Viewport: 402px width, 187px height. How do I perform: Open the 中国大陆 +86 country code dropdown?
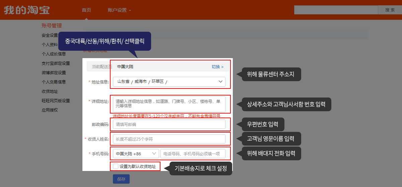click(136, 154)
